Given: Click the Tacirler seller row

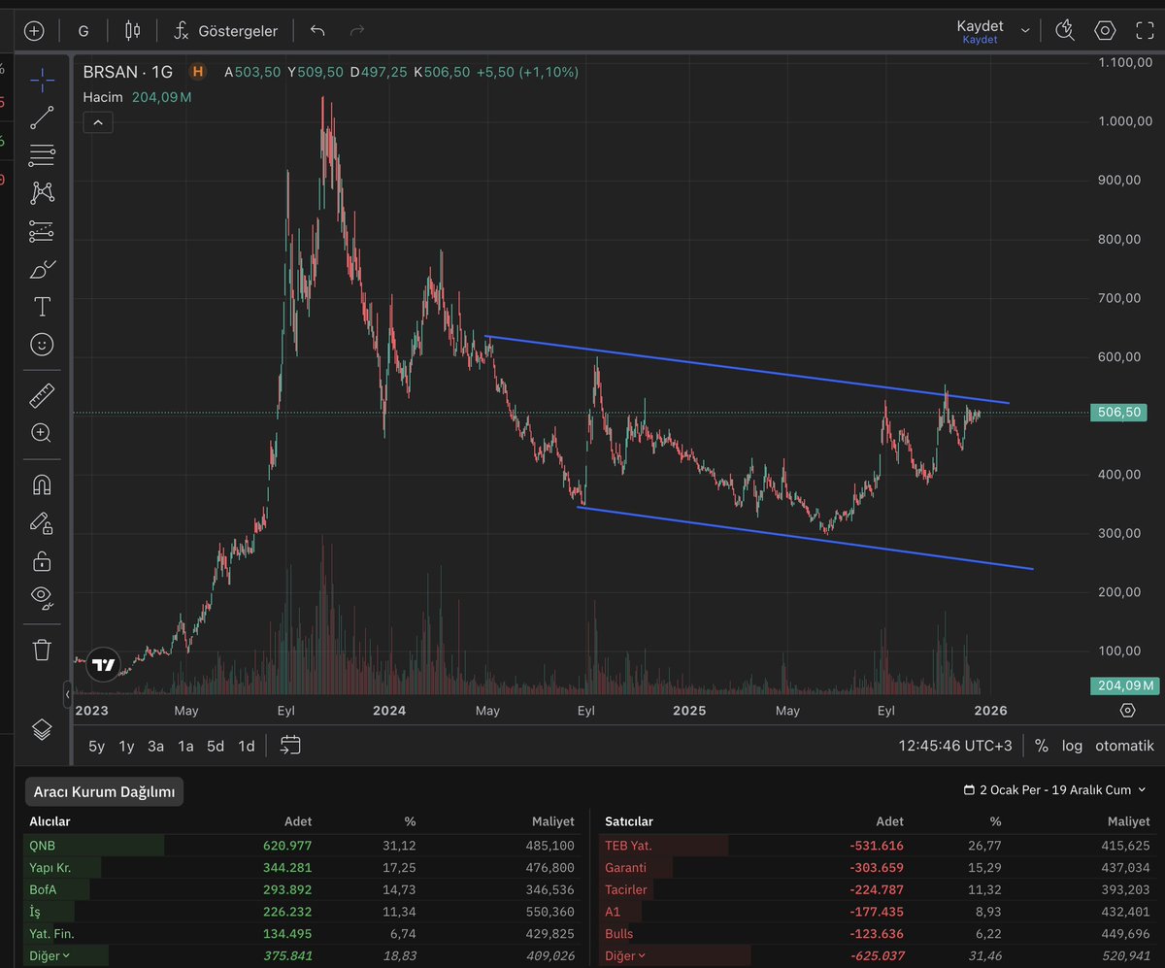Looking at the screenshot, I should 877,889.
